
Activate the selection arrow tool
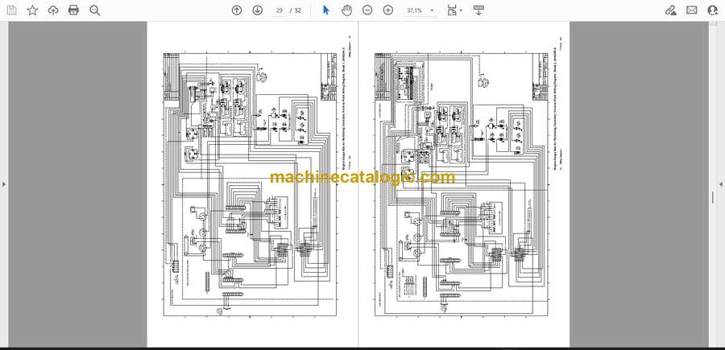tap(326, 10)
